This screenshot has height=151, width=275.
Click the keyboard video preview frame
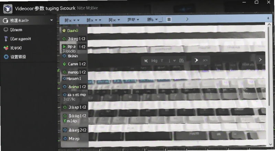coord(177,86)
